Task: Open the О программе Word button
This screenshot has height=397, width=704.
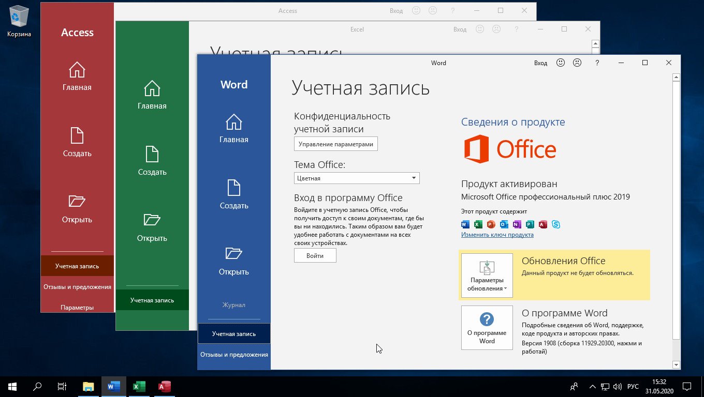Action: (487, 328)
